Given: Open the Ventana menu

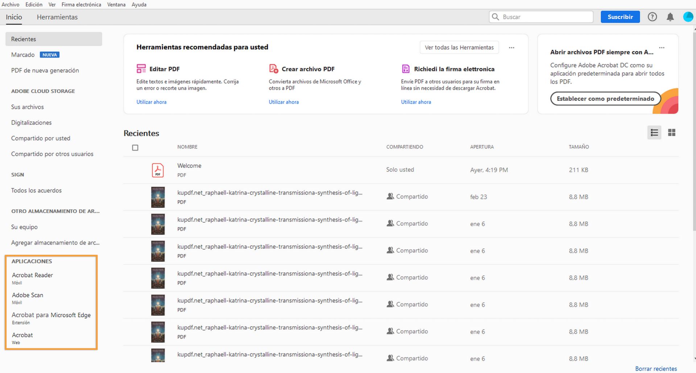Looking at the screenshot, I should 116,5.
